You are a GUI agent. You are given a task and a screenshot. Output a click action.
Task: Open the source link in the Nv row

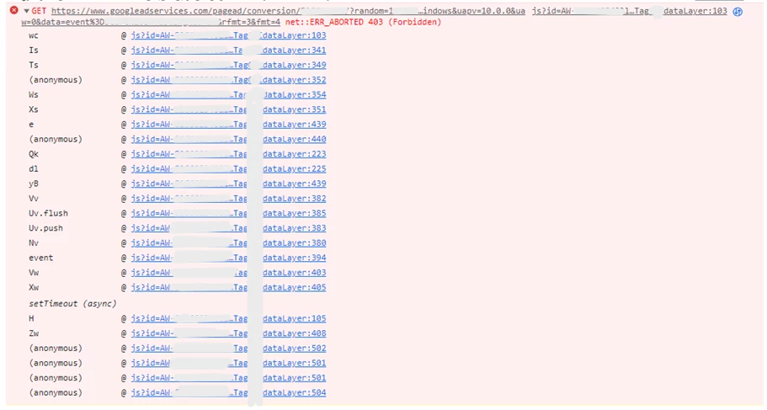[x=228, y=243]
